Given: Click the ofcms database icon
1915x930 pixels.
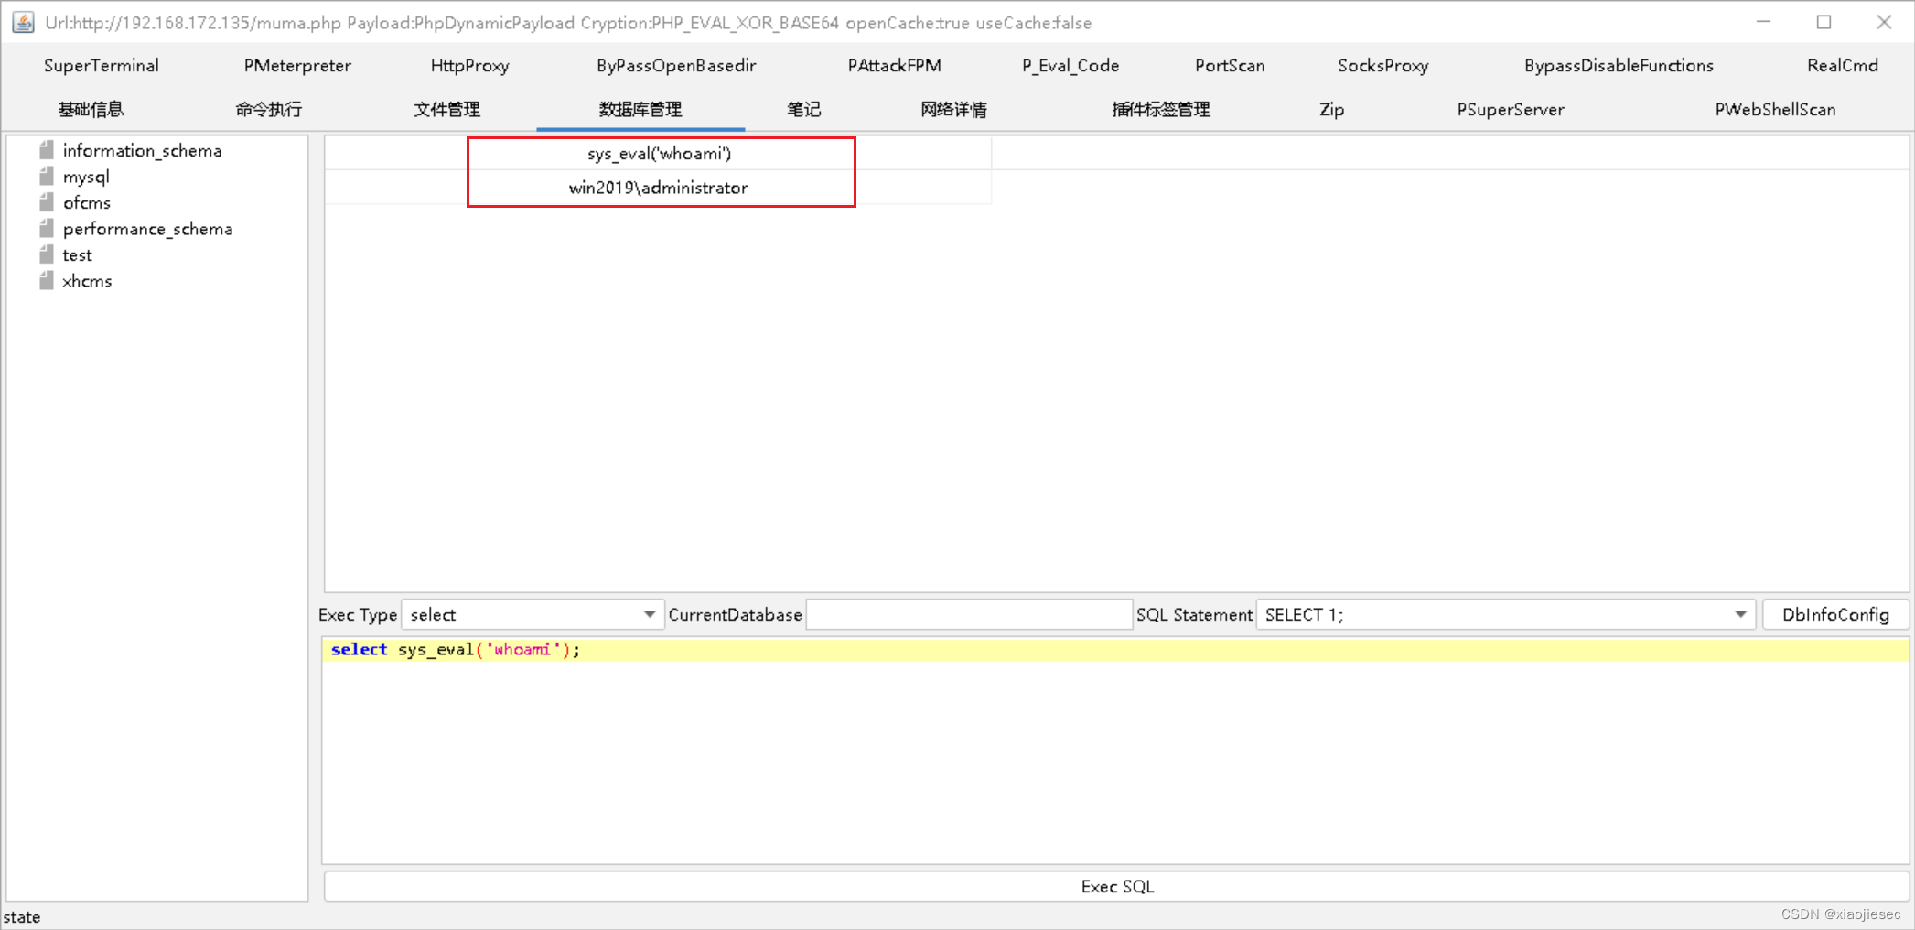Looking at the screenshot, I should tap(48, 202).
